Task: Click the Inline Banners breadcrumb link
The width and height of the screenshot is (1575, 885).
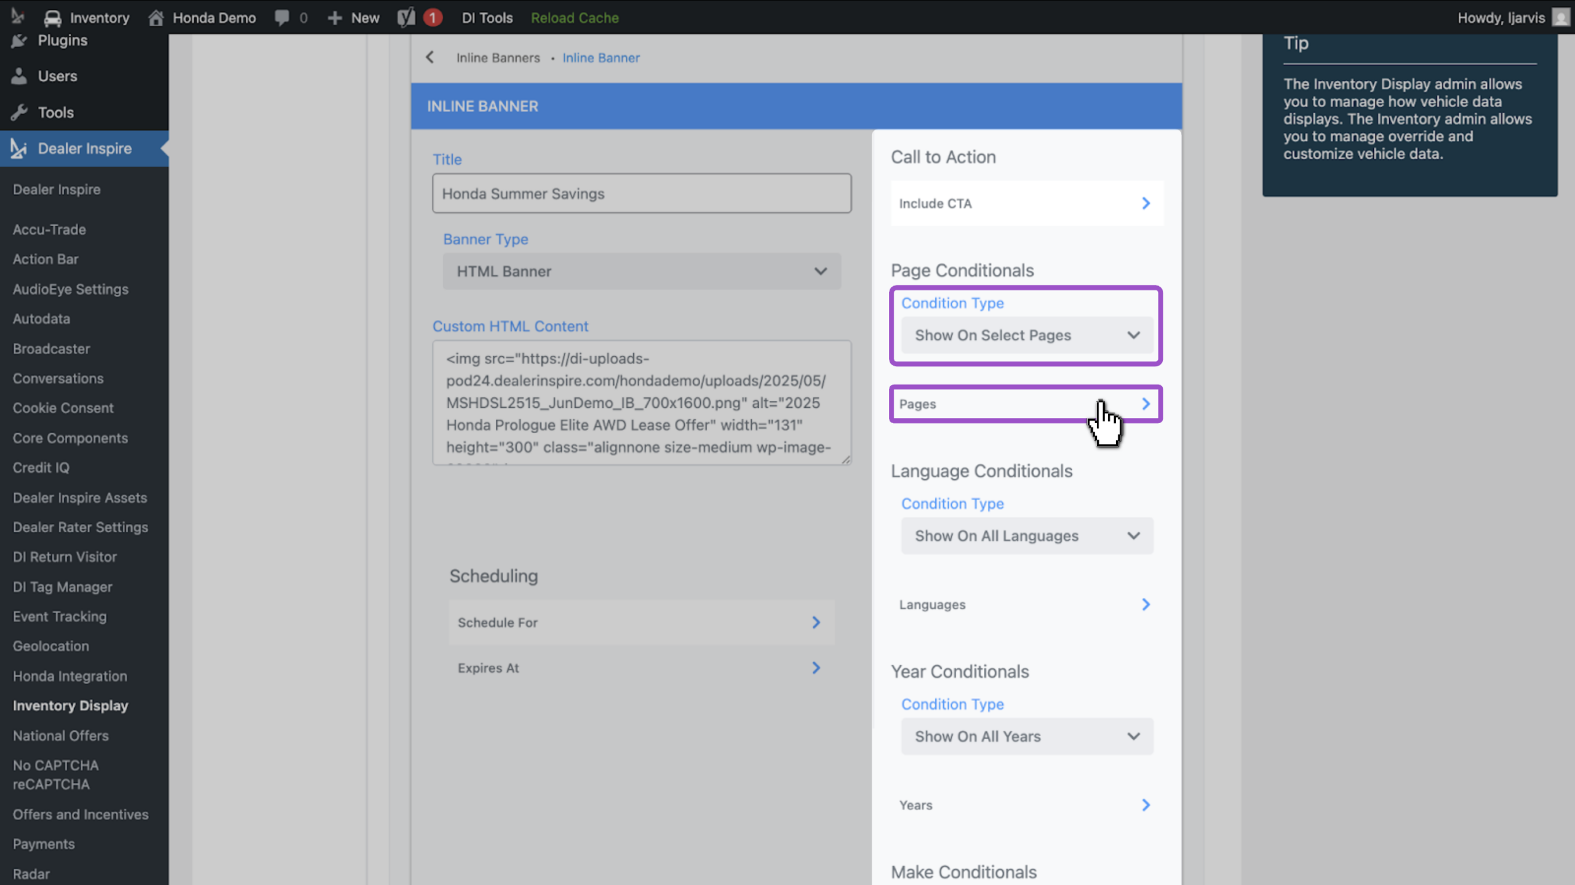Action: pyautogui.click(x=498, y=58)
